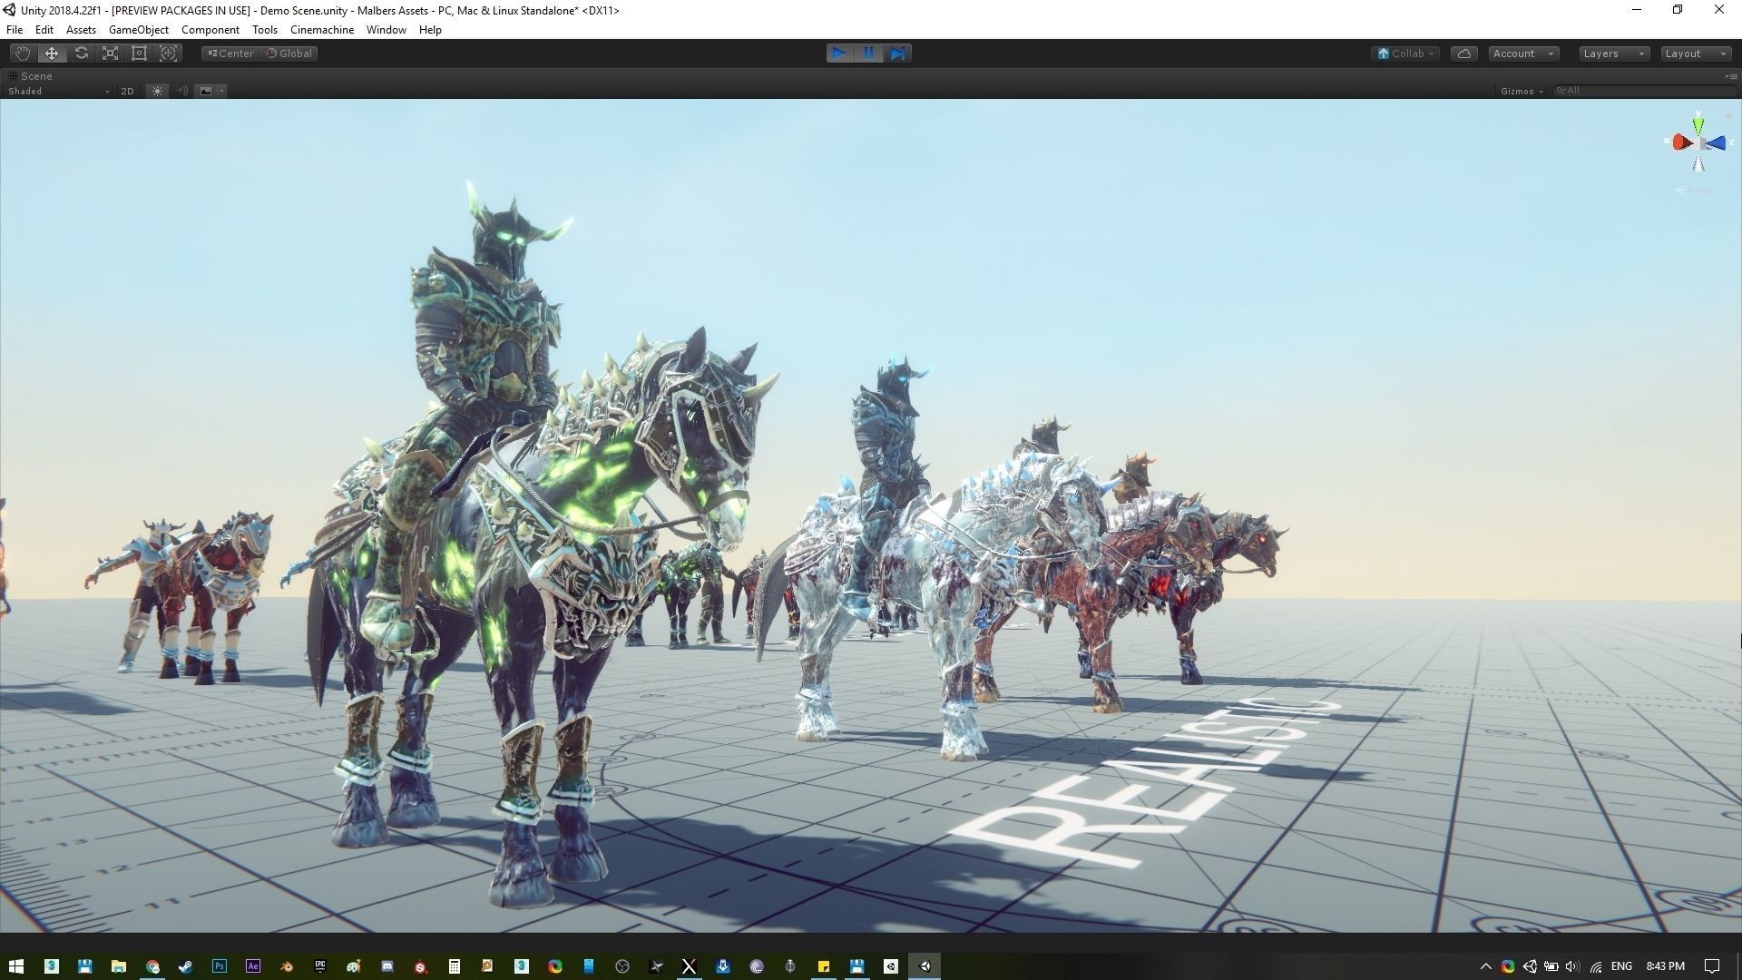Open After Effects from taskbar
This screenshot has height=980, width=1742.
[x=253, y=966]
